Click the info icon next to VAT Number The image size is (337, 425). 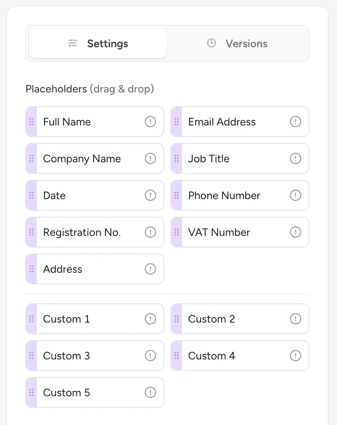pyautogui.click(x=296, y=232)
